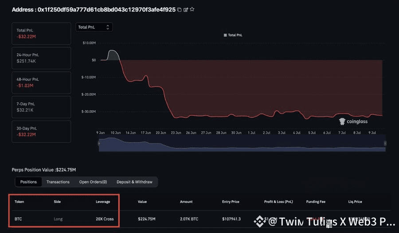Select the 48-Hour PnL card
This screenshot has width=399, height=233.
pyautogui.click(x=41, y=82)
